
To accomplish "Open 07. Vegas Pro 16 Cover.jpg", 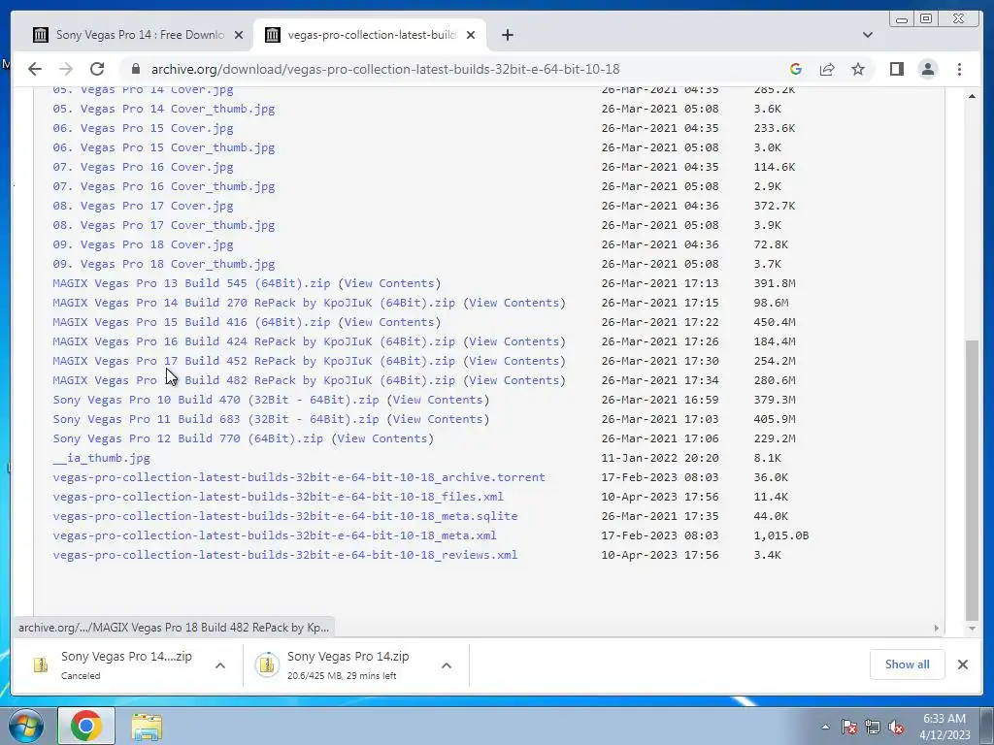I will click(143, 167).
